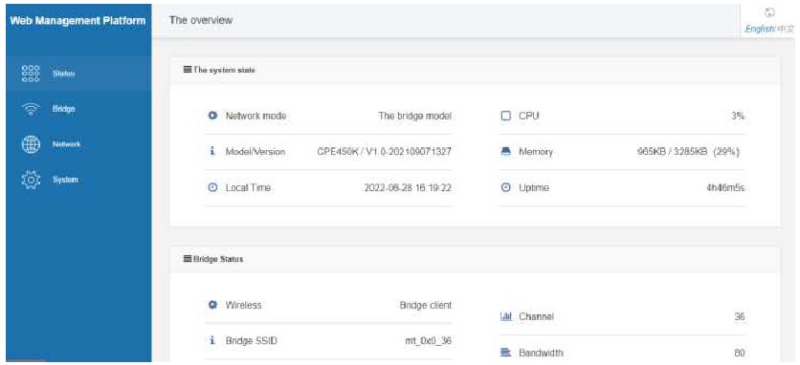Click the Bridge Status header list icon
This screenshot has width=800, height=365.
[x=188, y=259]
